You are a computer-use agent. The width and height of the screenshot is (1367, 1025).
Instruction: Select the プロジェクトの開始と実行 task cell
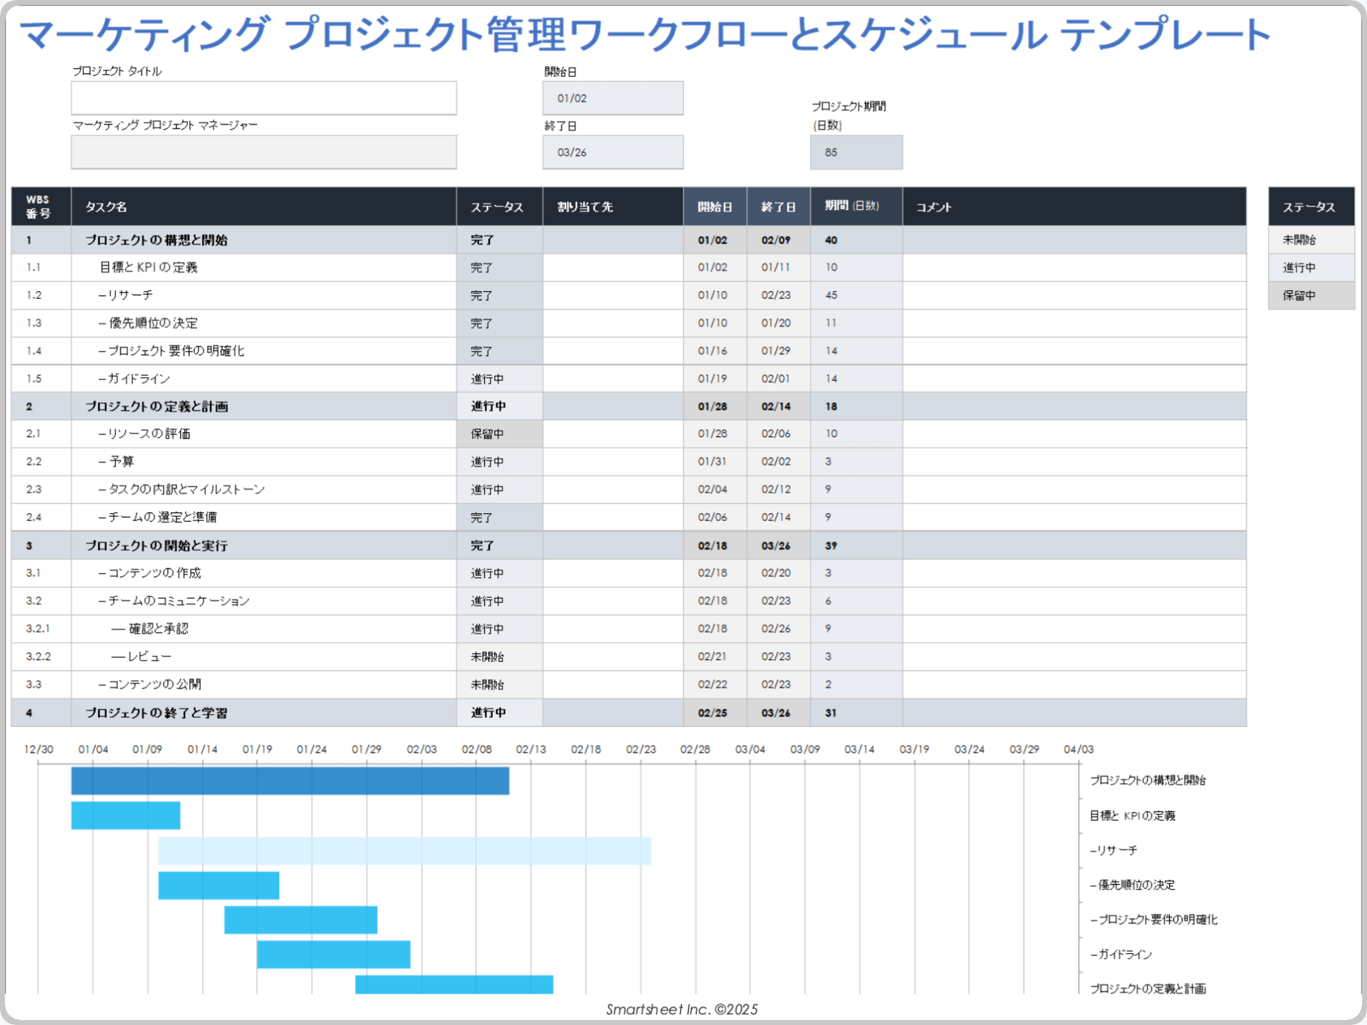click(x=263, y=545)
